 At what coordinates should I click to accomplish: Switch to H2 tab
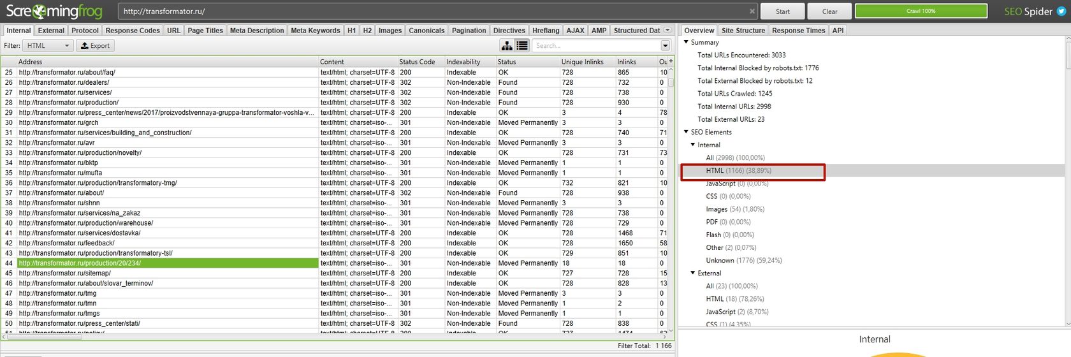pos(367,30)
